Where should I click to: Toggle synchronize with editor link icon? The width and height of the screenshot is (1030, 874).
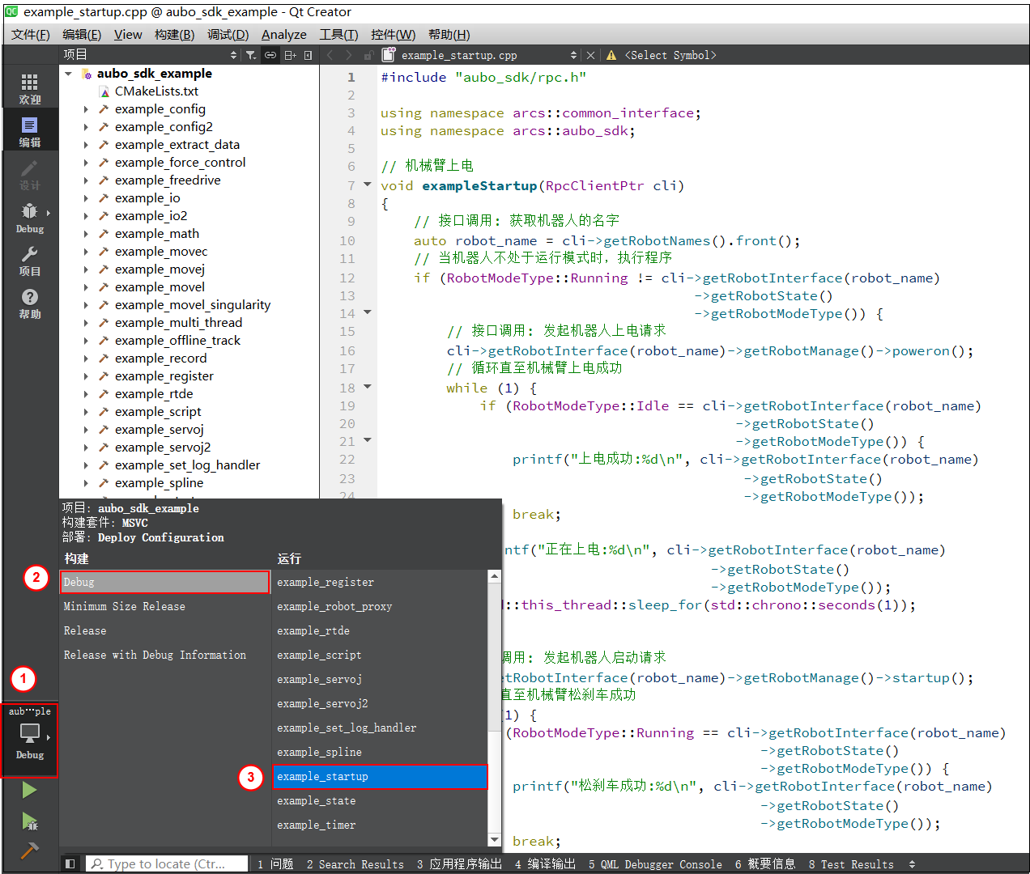tap(270, 55)
